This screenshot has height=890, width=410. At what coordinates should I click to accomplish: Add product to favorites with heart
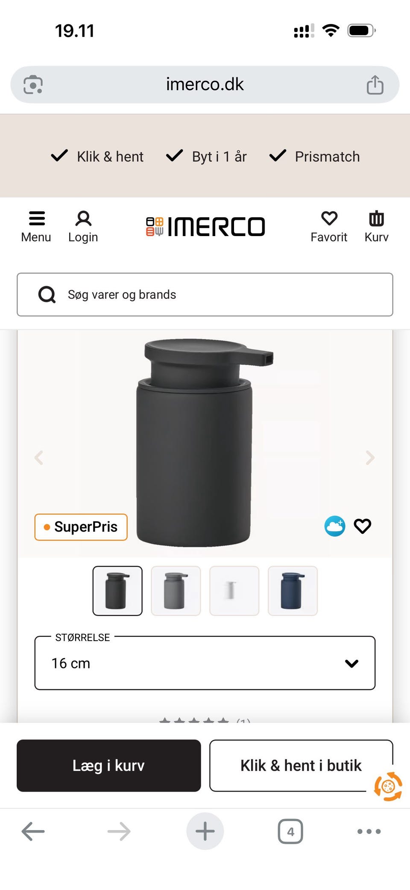pos(363,526)
